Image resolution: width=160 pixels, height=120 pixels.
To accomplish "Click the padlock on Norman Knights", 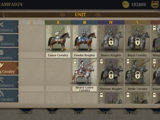I will pyautogui.click(x=111, y=75).
